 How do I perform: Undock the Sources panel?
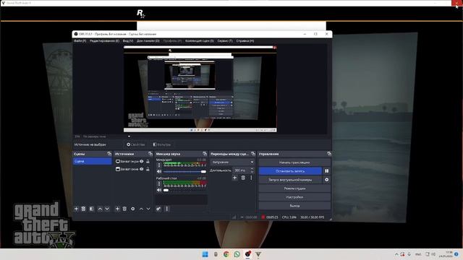click(x=150, y=154)
